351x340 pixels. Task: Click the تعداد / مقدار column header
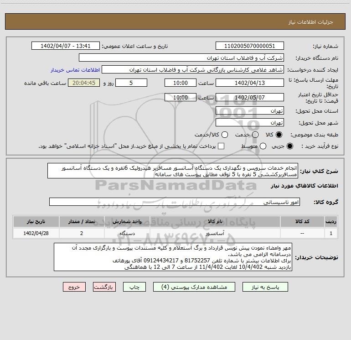pyautogui.click(x=82, y=221)
